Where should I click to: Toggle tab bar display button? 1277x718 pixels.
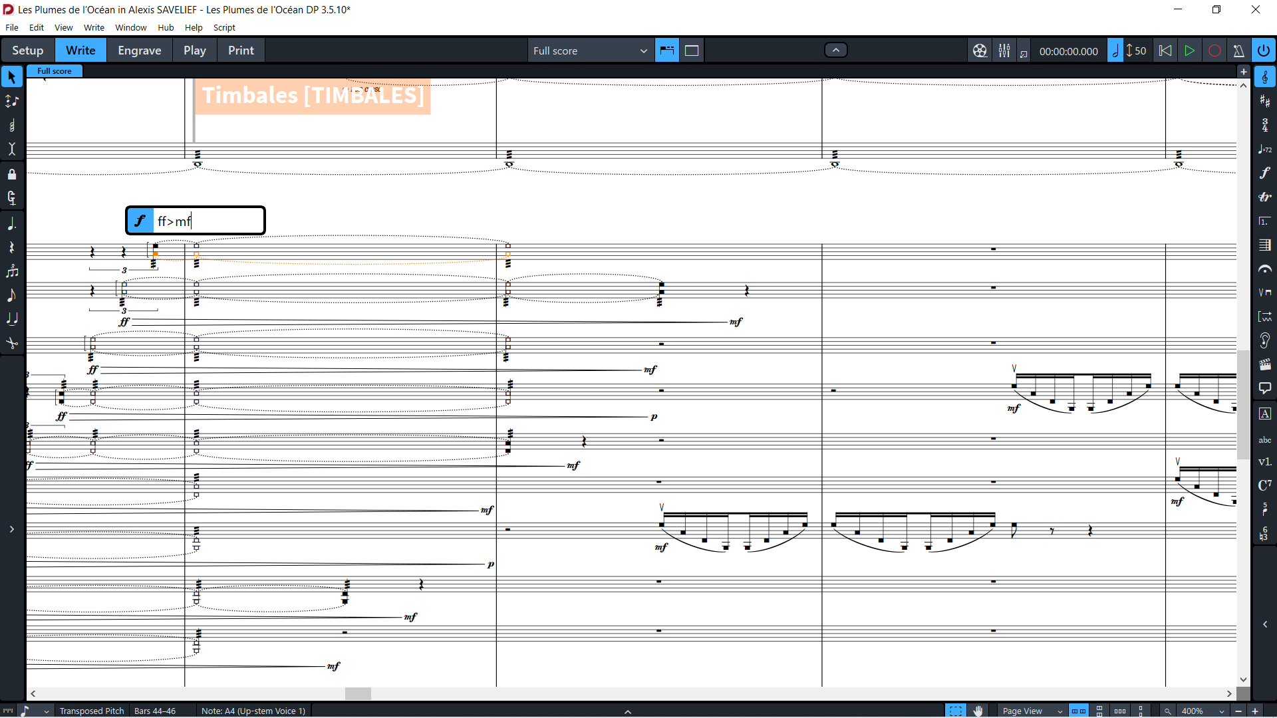667,51
